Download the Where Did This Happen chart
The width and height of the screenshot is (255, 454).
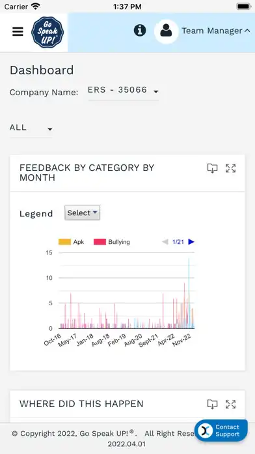(x=212, y=404)
